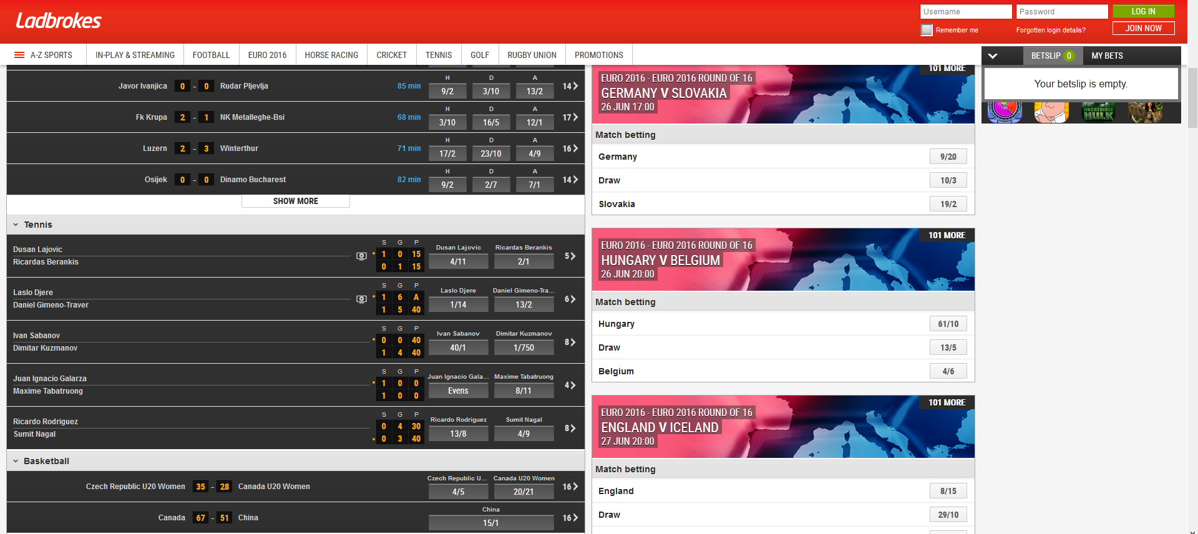The image size is (1198, 534).
Task: Click the live stream icon for Djere match
Action: tap(361, 299)
